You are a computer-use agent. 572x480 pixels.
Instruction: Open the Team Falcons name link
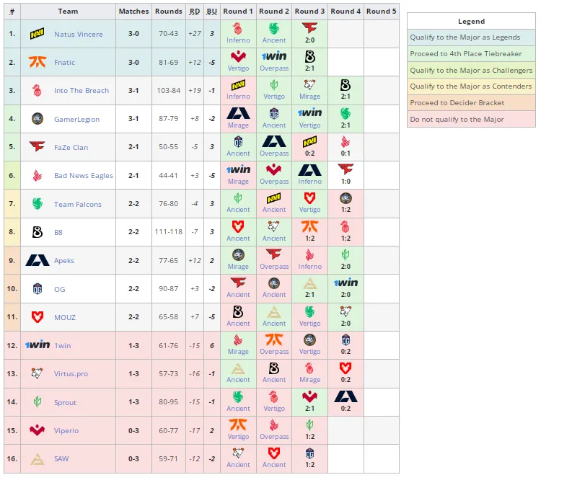tap(78, 205)
